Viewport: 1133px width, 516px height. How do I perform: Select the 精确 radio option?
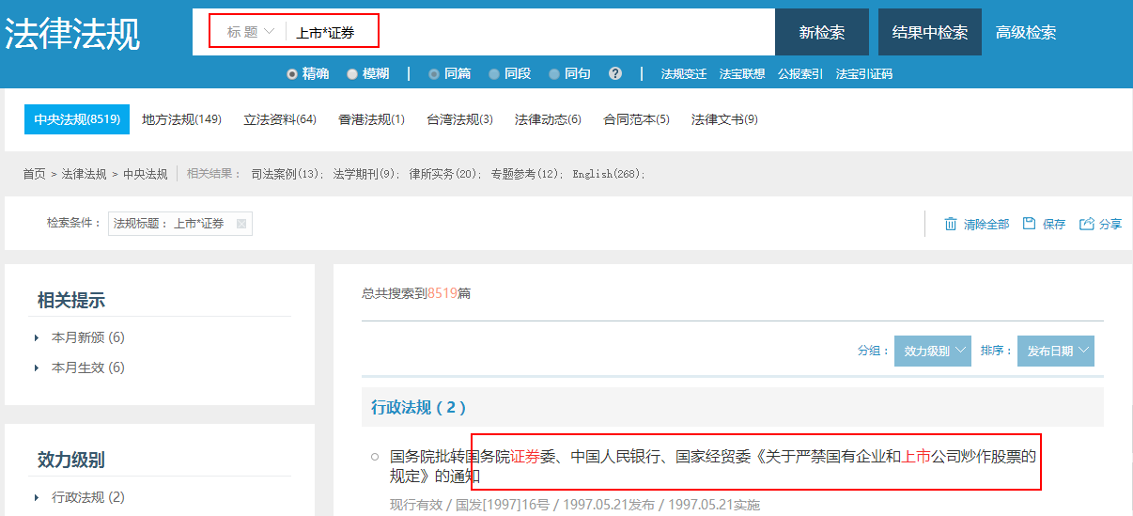click(x=292, y=73)
